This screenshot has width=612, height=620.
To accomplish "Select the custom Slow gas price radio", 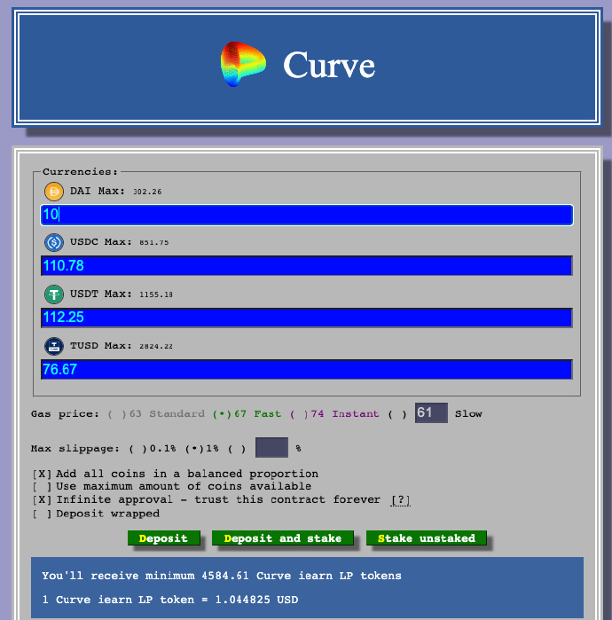I will click(397, 414).
